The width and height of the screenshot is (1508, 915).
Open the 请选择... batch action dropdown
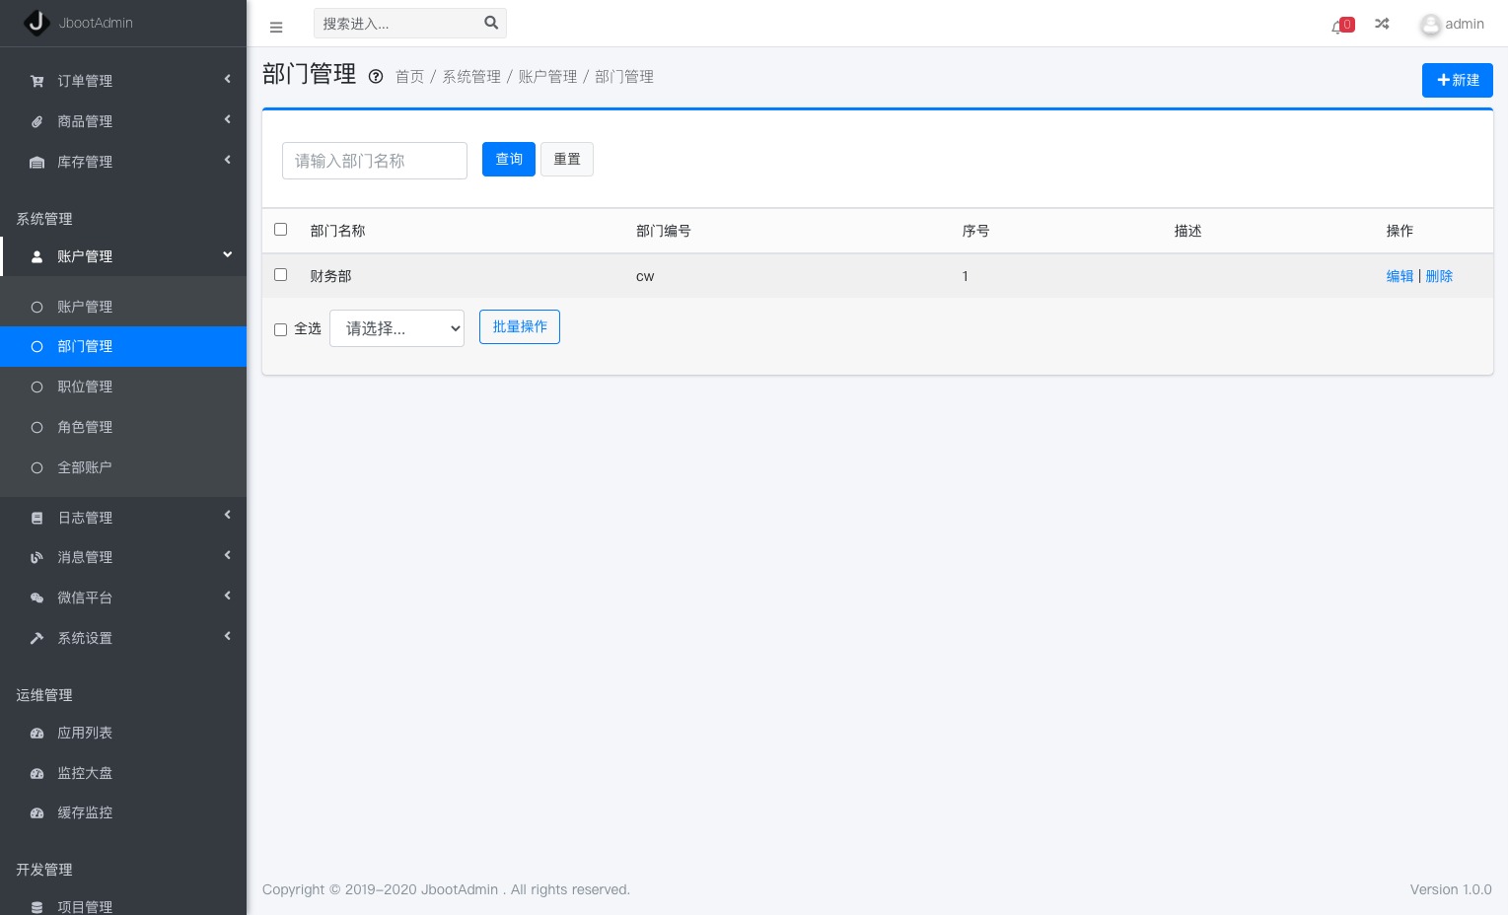pos(396,328)
